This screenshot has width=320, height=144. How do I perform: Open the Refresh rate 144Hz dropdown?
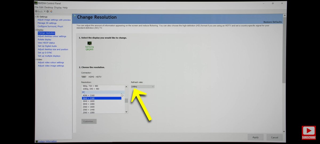tap(142, 87)
